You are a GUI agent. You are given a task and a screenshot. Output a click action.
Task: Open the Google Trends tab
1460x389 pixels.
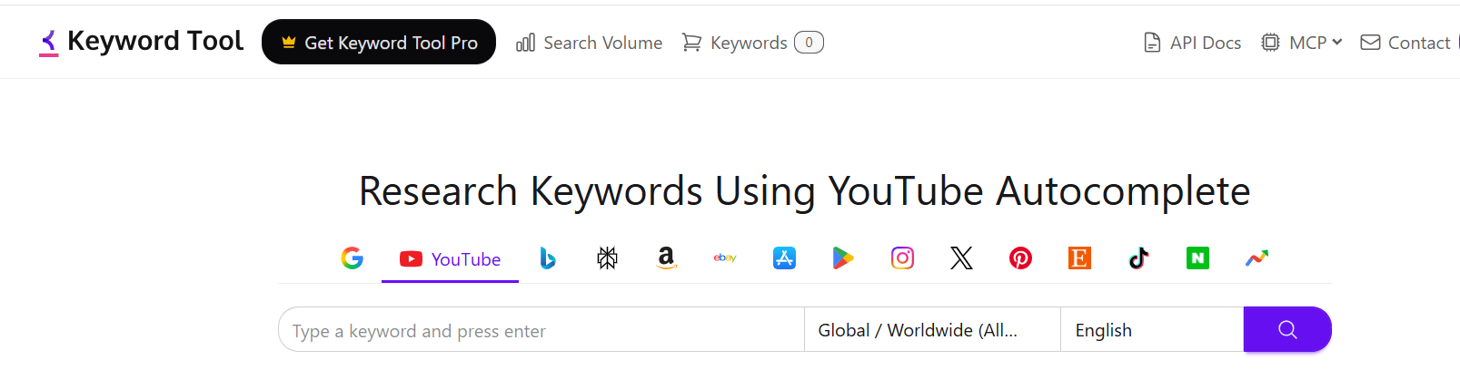(1256, 258)
